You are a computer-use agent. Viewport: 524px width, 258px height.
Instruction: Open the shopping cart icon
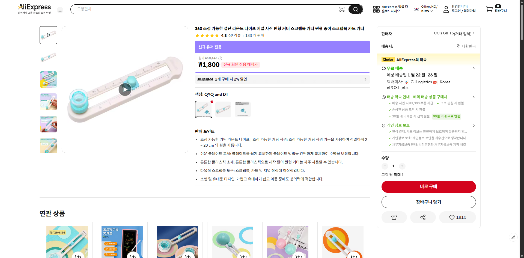tap(489, 9)
